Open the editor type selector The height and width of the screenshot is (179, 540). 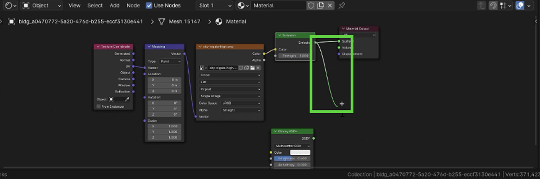(x=11, y=5)
